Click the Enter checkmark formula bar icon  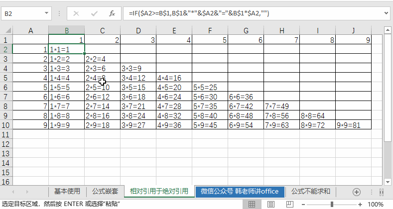point(94,13)
